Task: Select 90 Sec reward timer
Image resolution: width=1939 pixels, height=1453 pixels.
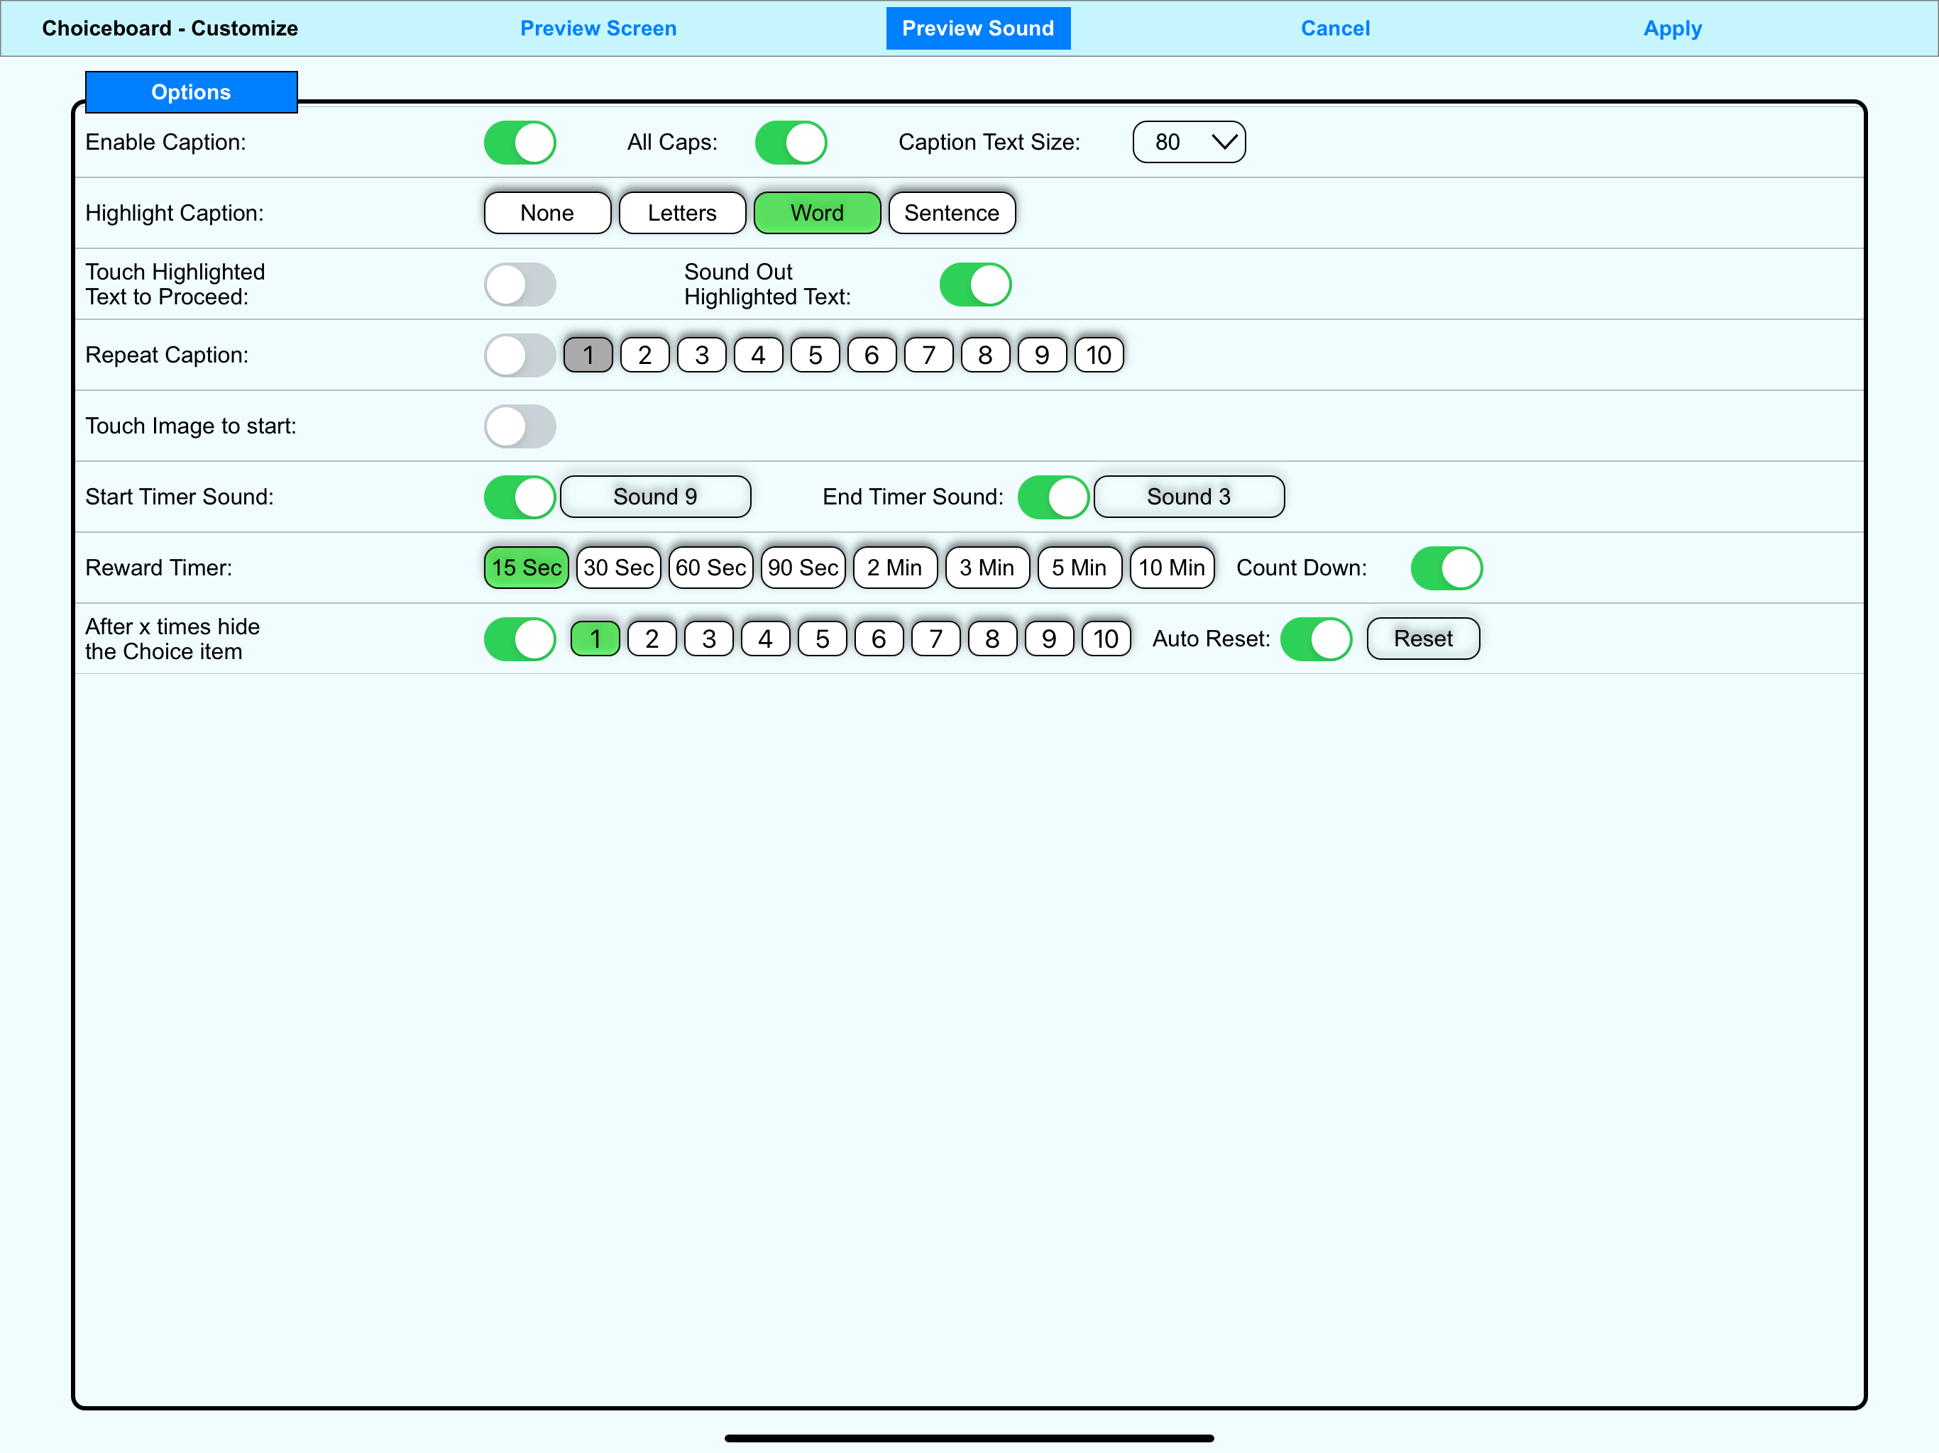Action: coord(804,568)
